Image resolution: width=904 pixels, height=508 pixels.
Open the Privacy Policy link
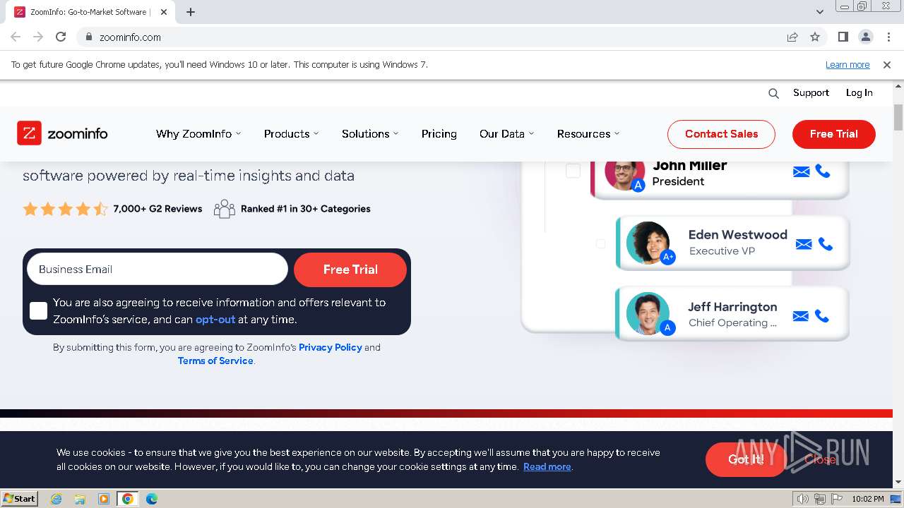[x=331, y=347]
